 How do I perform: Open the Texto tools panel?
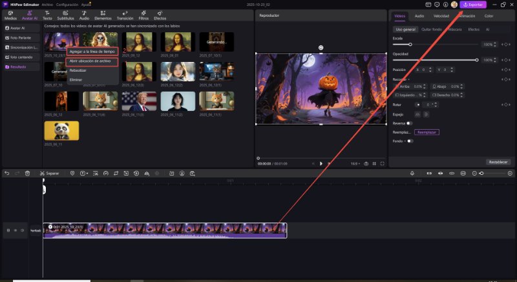[x=47, y=16]
